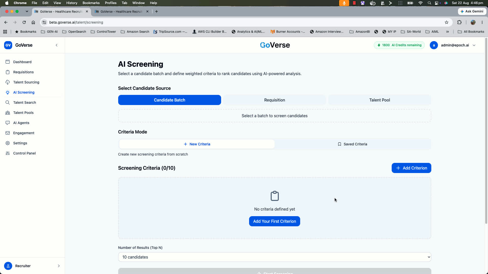Switch to the second GoVerse browser tab

121,11
